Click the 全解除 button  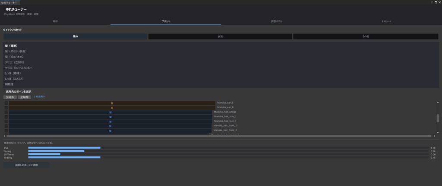click(x=24, y=97)
